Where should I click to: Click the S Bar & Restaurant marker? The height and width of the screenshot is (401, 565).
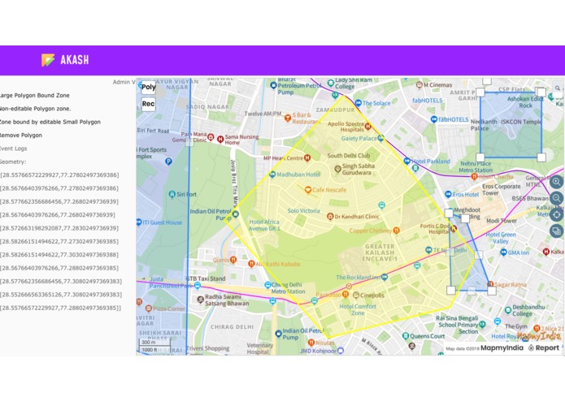[288, 118]
